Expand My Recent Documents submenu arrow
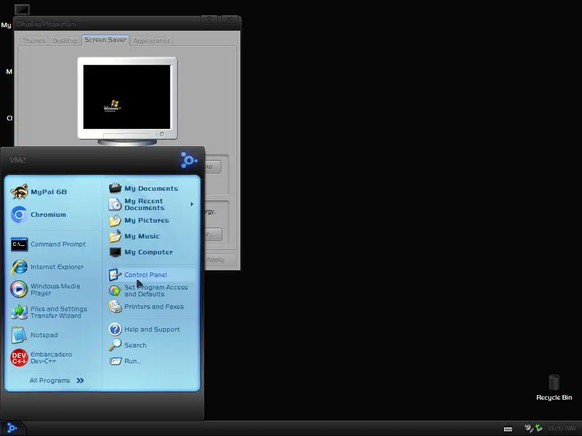 [x=192, y=204]
